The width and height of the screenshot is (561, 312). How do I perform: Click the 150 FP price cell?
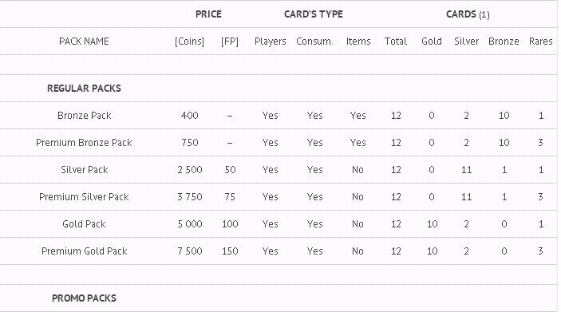tap(230, 251)
